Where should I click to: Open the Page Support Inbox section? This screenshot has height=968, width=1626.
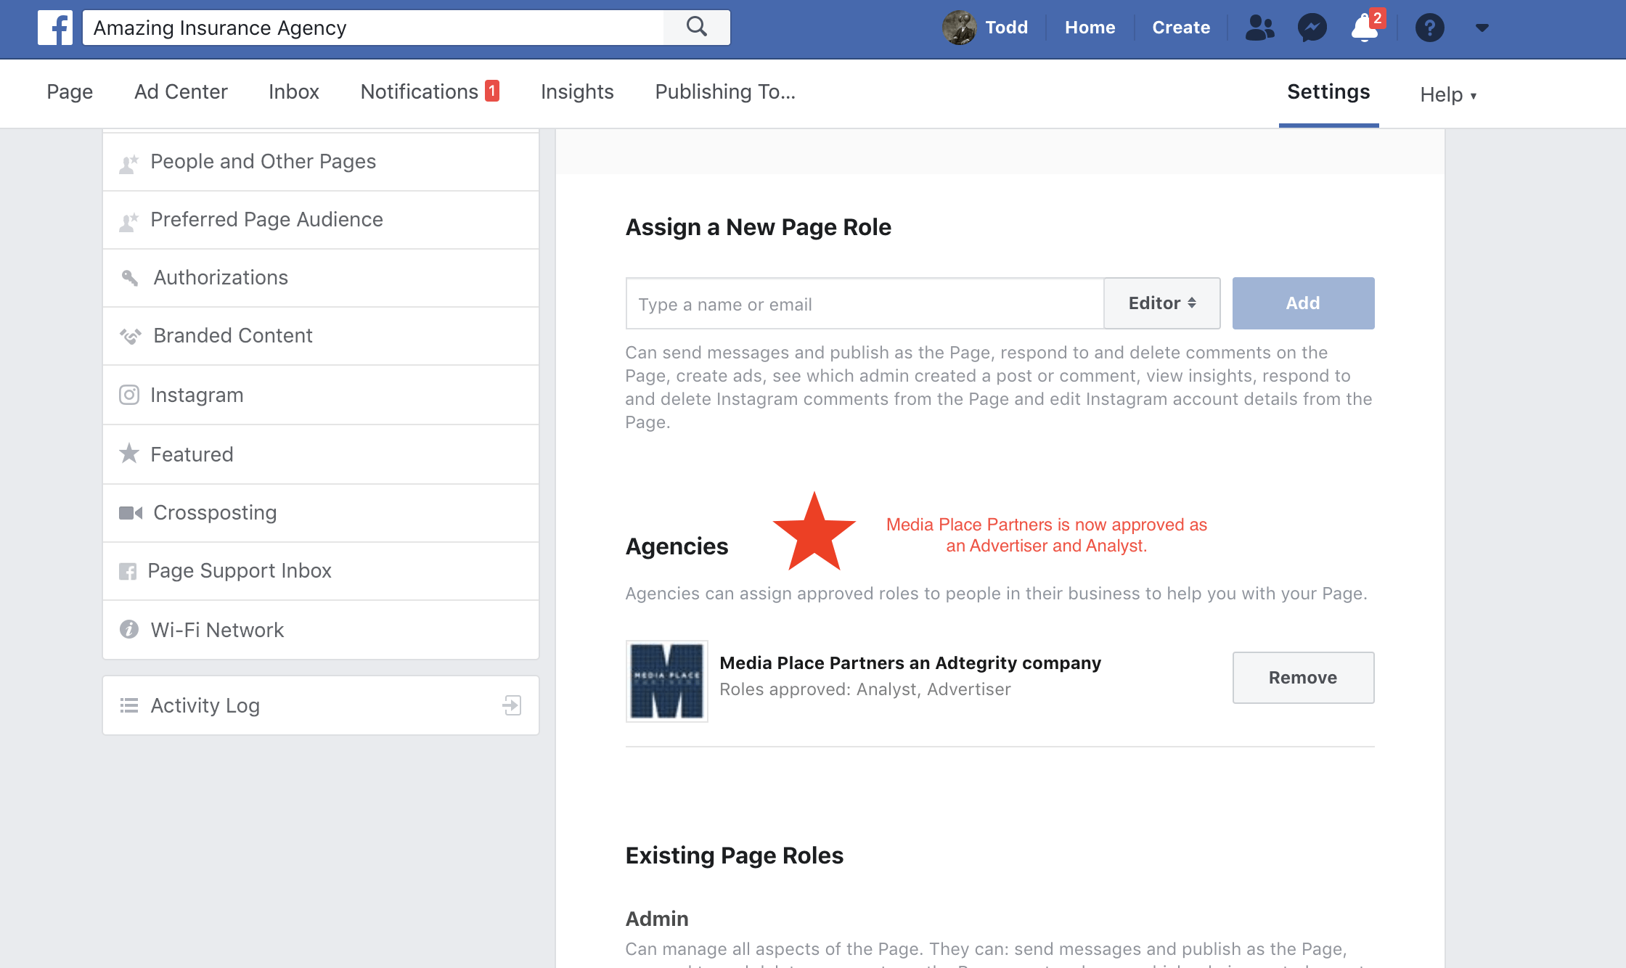coord(321,571)
